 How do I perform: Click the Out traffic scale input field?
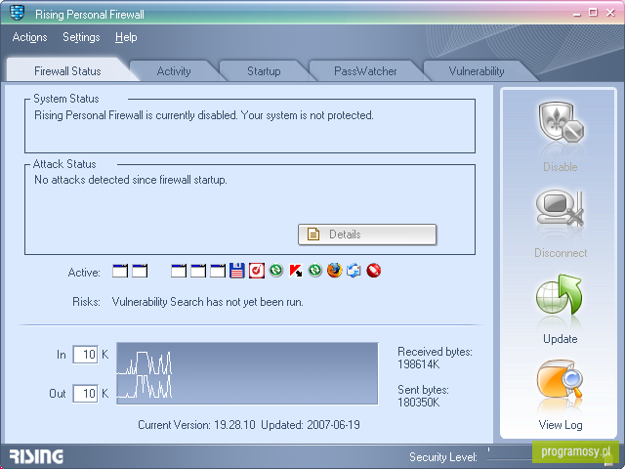pyautogui.click(x=85, y=394)
